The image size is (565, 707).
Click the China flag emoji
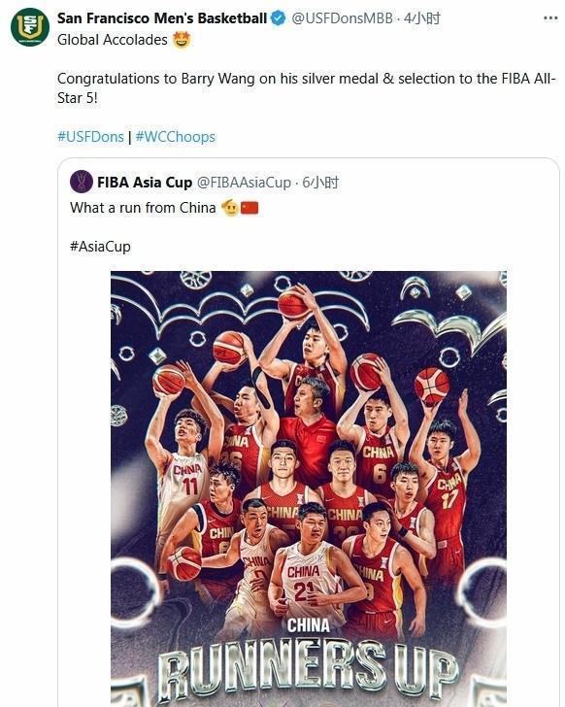coord(249,208)
